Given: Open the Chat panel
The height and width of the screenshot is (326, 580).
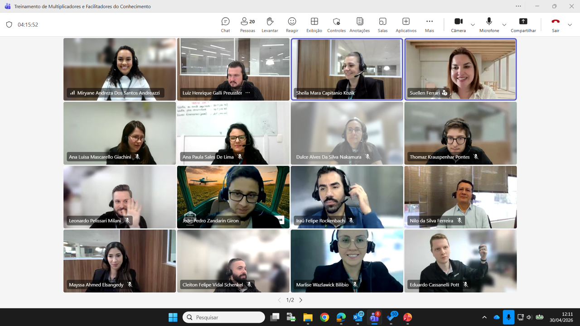Looking at the screenshot, I should [225, 24].
